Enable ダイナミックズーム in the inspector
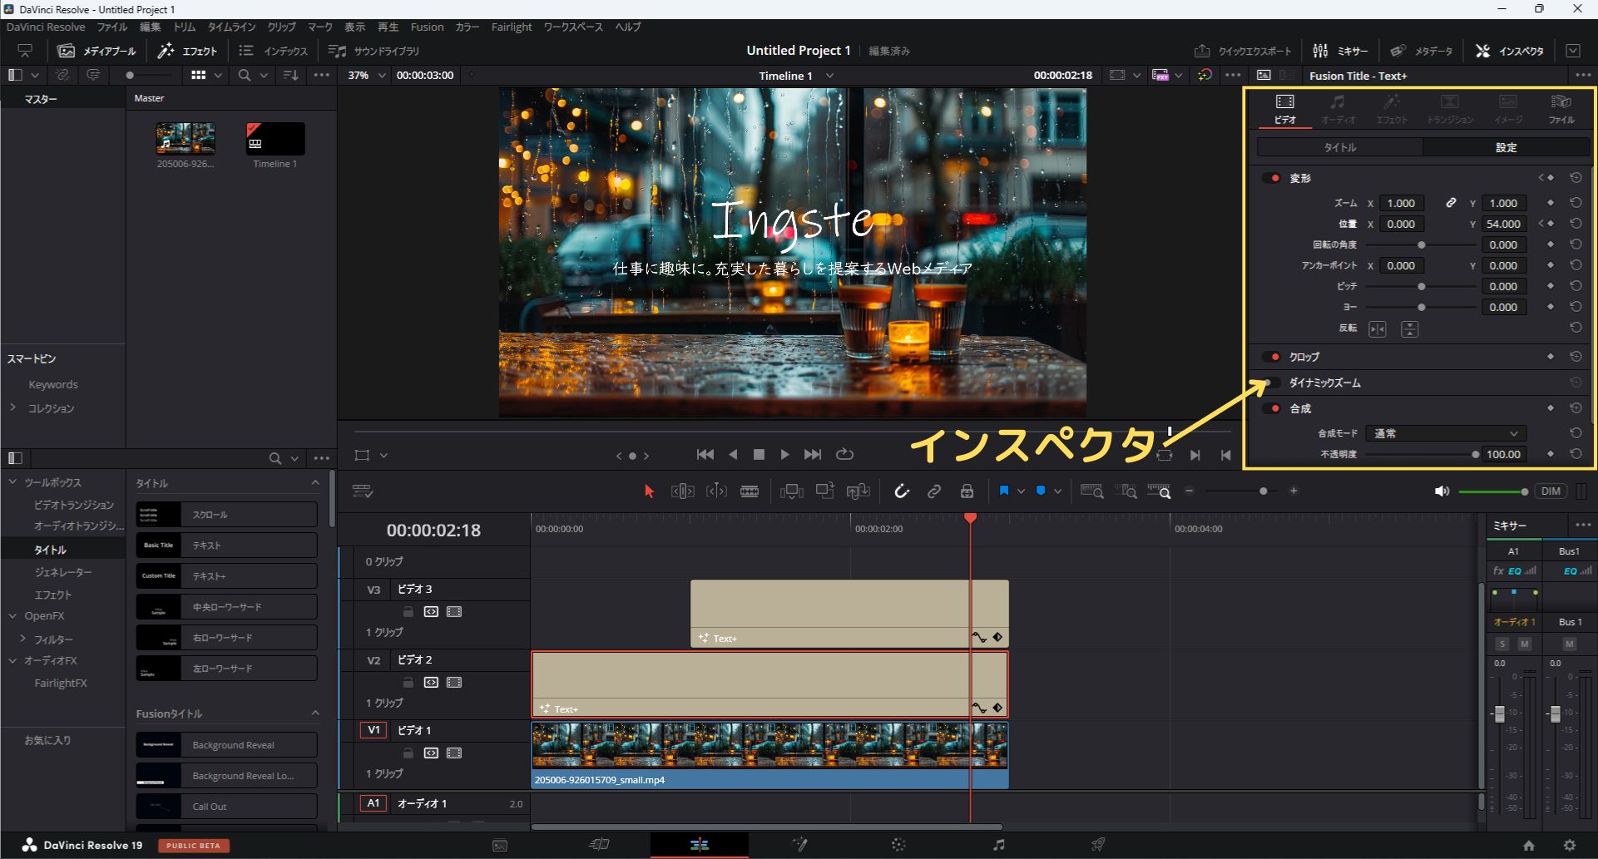This screenshot has width=1598, height=859. [x=1271, y=383]
